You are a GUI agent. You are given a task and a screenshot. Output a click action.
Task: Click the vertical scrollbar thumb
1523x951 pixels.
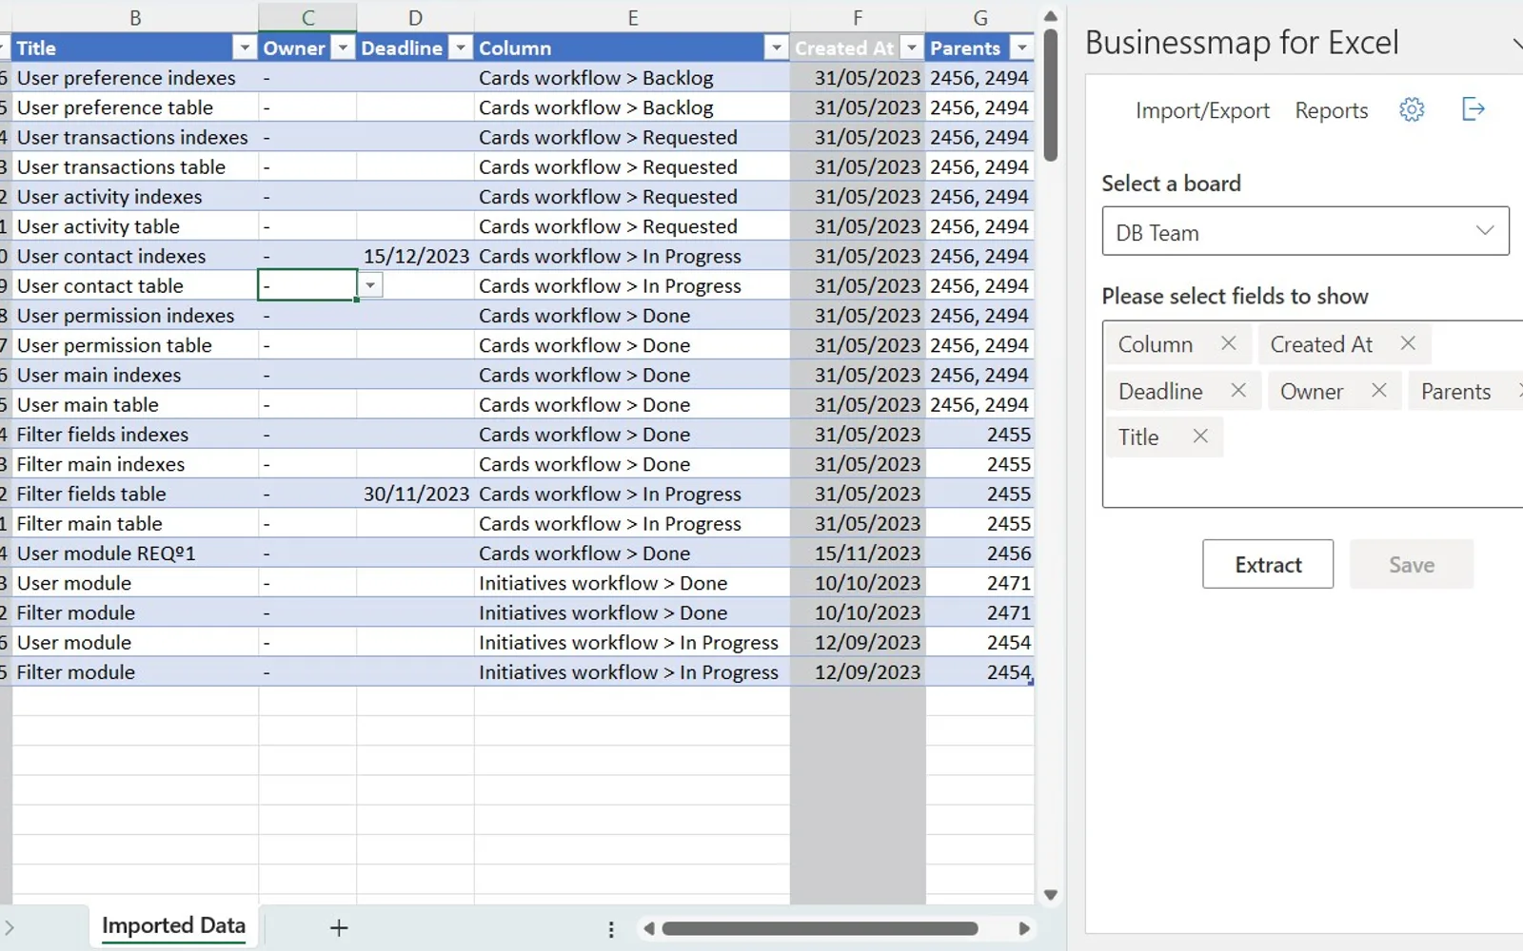(x=1051, y=95)
